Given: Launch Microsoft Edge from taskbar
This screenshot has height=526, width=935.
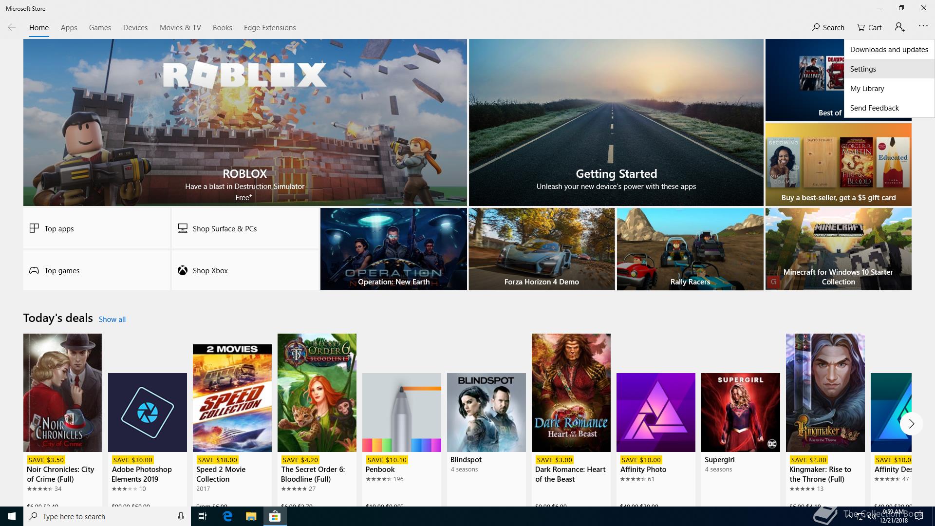Looking at the screenshot, I should tap(227, 516).
